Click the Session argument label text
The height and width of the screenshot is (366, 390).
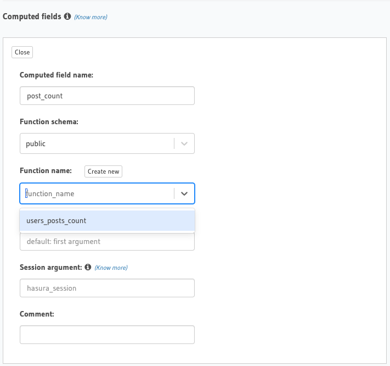[50, 268]
